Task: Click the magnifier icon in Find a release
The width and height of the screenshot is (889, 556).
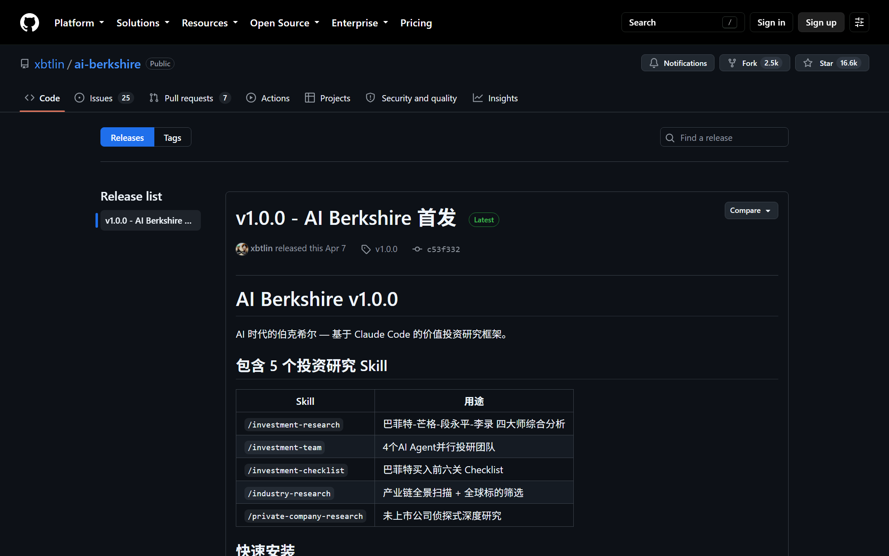Action: pyautogui.click(x=670, y=138)
